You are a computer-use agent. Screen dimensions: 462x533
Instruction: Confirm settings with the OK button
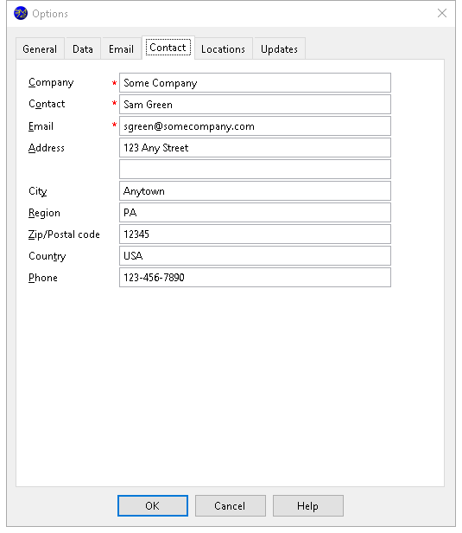(x=153, y=506)
